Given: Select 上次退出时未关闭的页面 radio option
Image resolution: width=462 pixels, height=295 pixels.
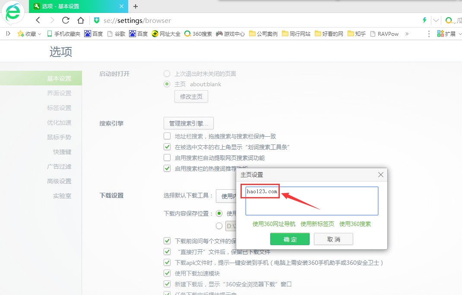Looking at the screenshot, I should pyautogui.click(x=167, y=73).
